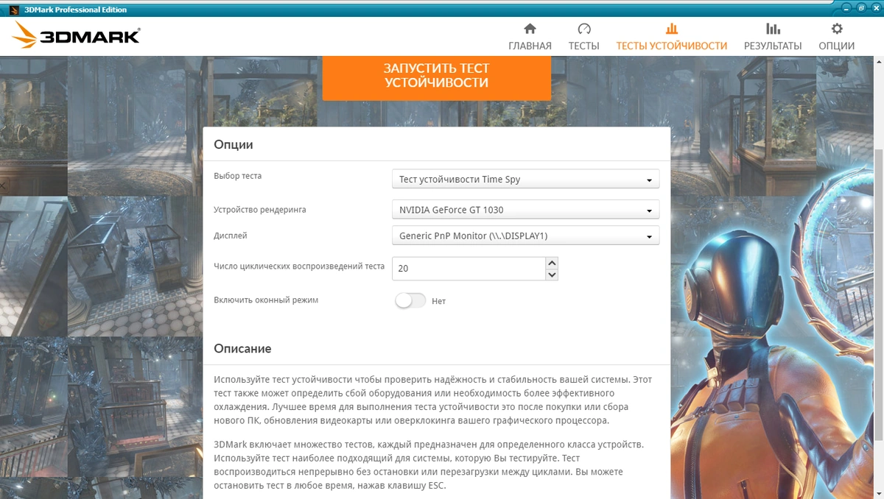
Task: Switch to the Тесты tab label
Action: 584,46
